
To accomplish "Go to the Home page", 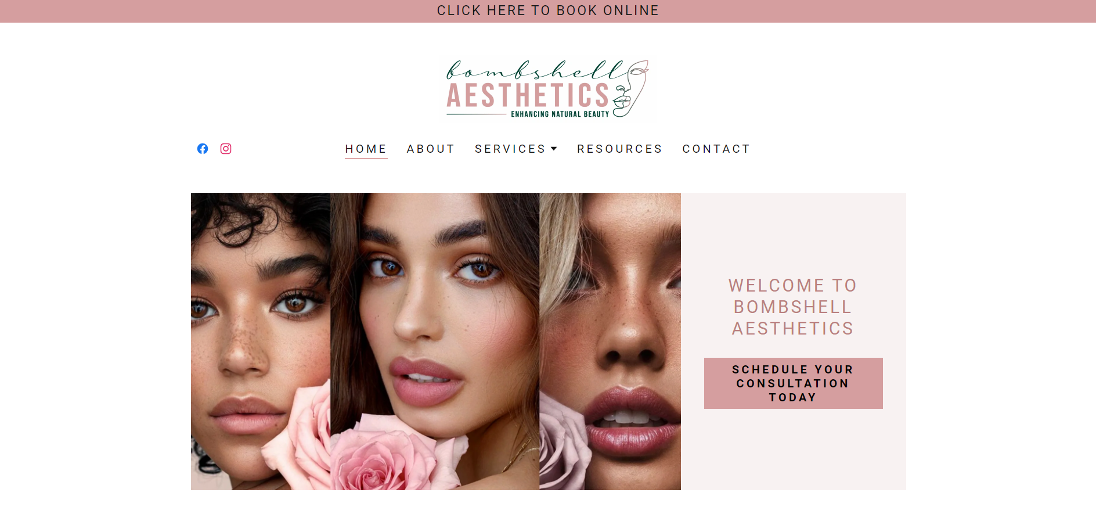I will pyautogui.click(x=366, y=149).
